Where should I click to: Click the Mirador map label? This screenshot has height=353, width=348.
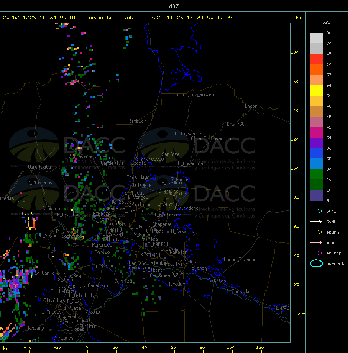click(x=177, y=284)
